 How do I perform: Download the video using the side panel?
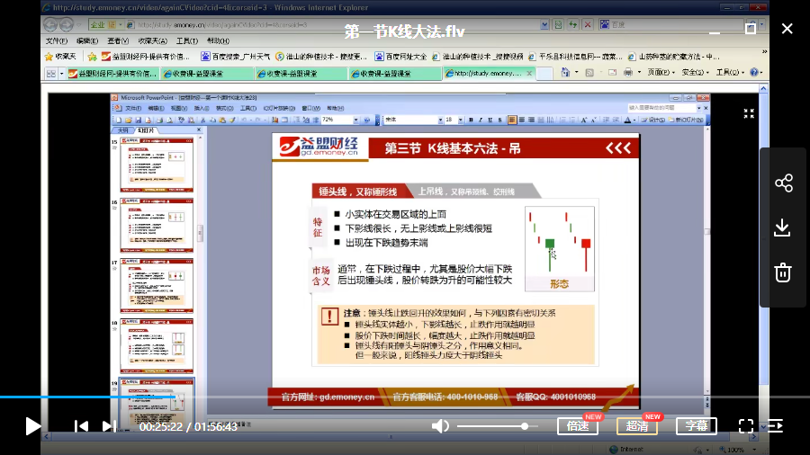(783, 227)
